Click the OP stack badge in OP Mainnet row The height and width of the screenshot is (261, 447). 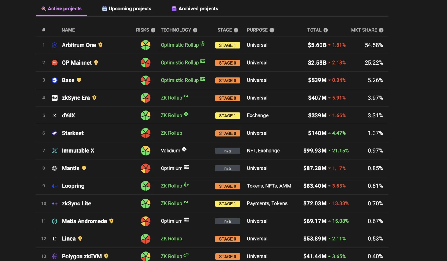coord(203,61)
